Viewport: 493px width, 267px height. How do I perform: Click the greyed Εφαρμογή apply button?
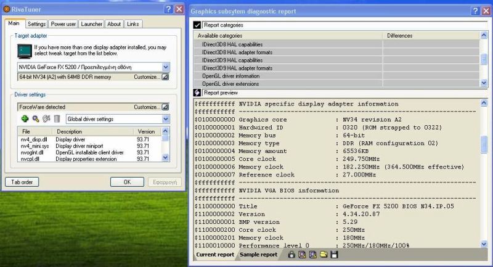point(165,182)
